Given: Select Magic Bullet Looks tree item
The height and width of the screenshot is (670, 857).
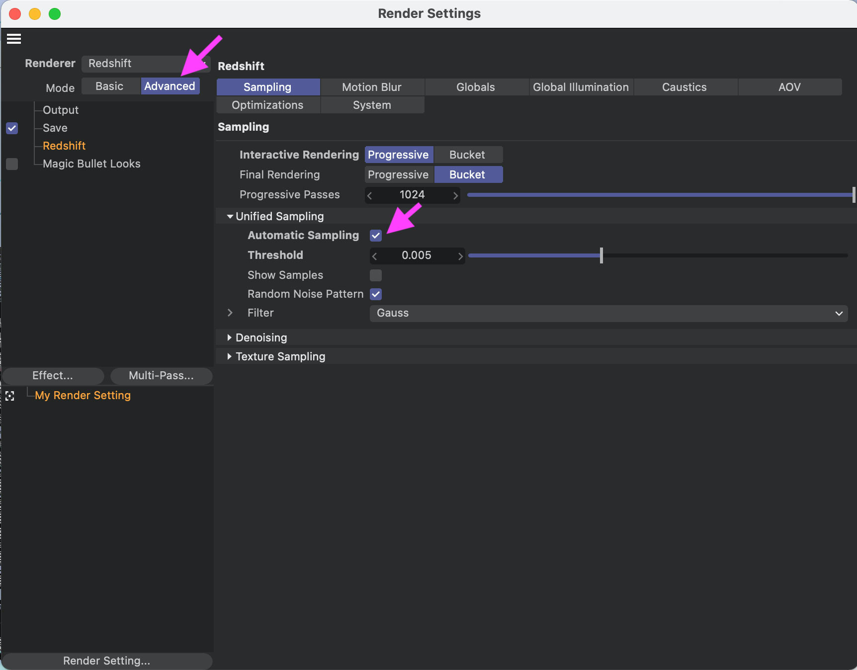Looking at the screenshot, I should 91,164.
